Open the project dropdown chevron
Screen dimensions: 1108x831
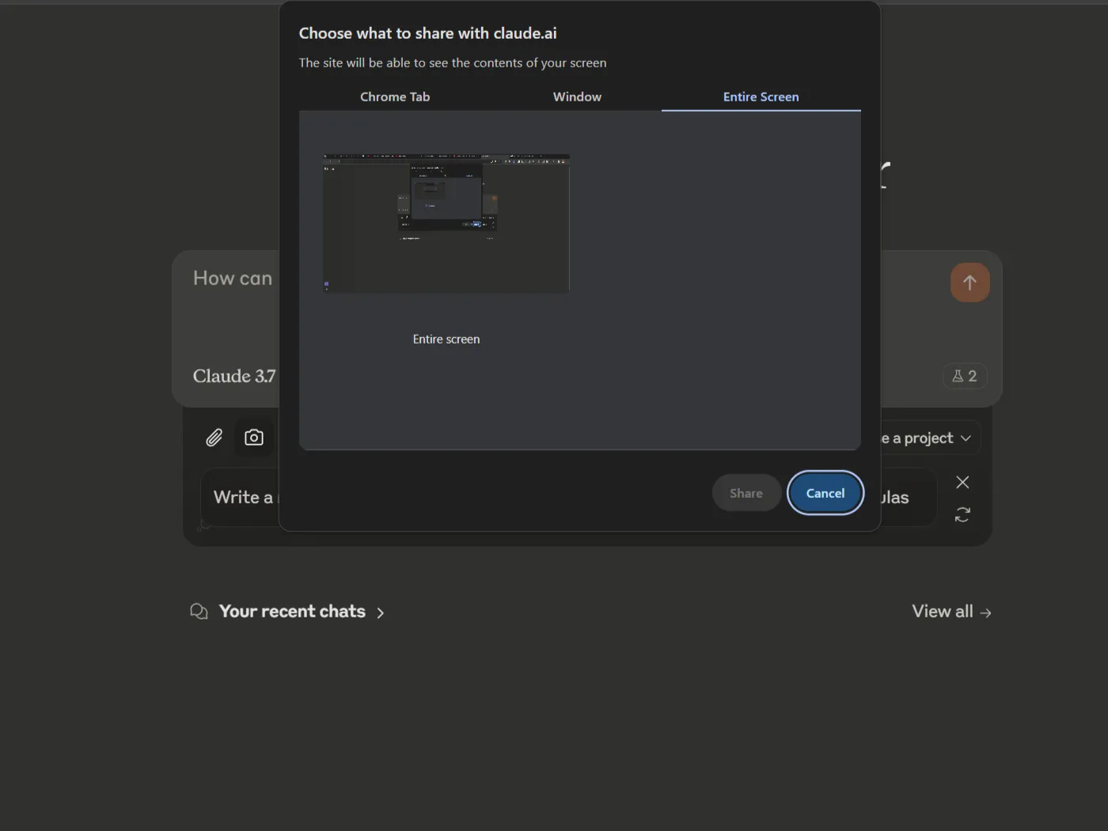click(x=965, y=437)
